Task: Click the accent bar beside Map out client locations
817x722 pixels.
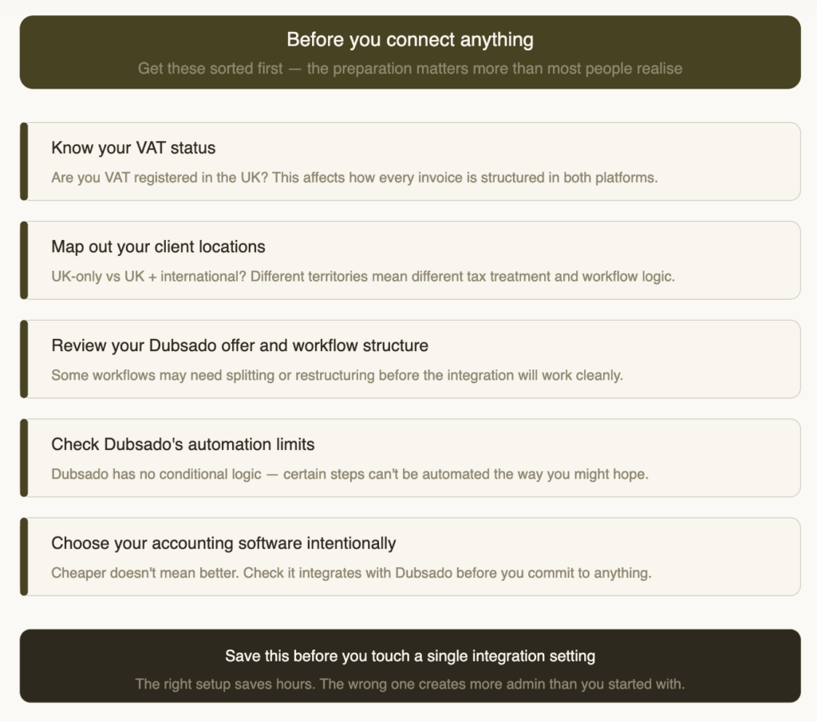Action: point(24,260)
